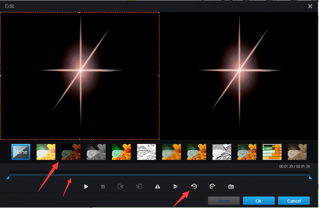Step to the previous frame

tap(121, 187)
